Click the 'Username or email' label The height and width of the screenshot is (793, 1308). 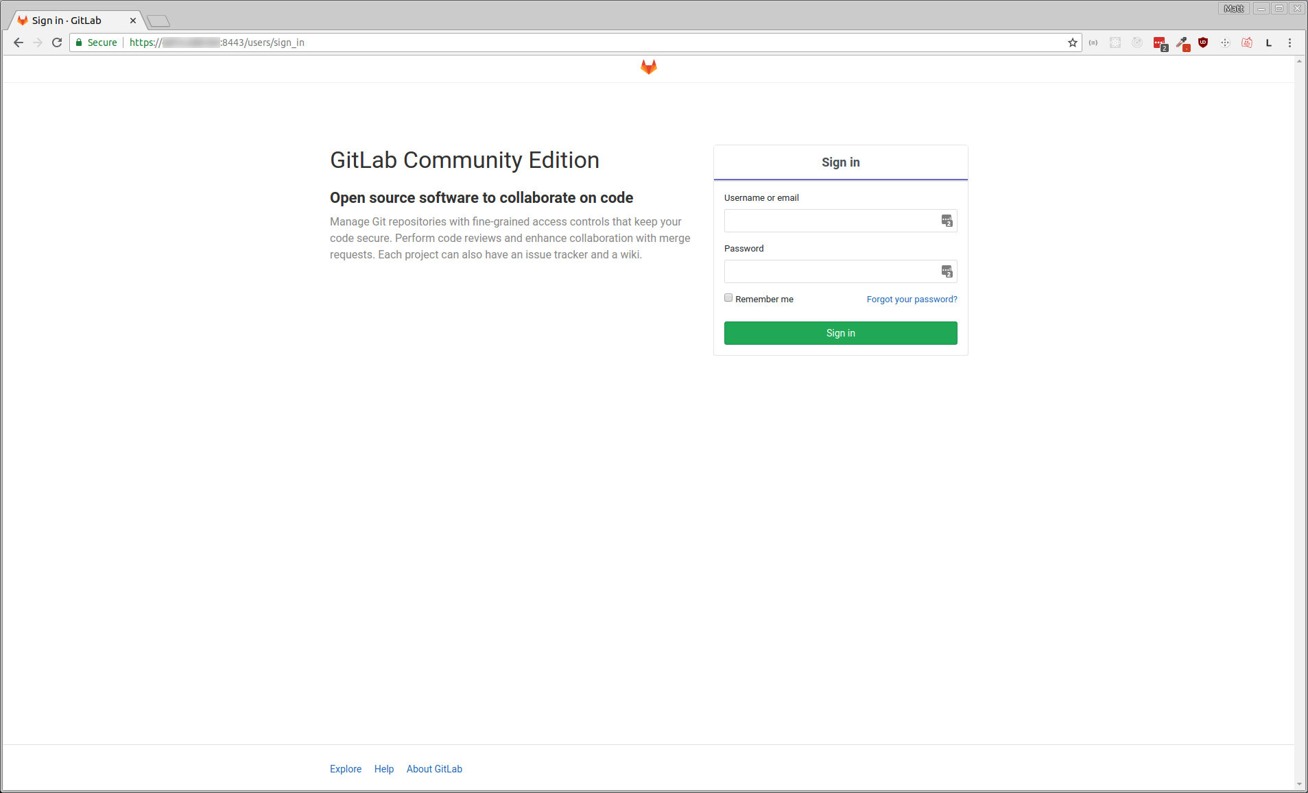(x=761, y=198)
